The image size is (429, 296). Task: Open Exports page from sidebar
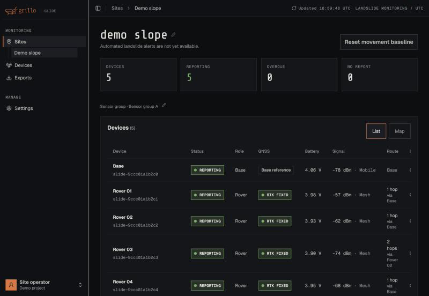pos(45,78)
